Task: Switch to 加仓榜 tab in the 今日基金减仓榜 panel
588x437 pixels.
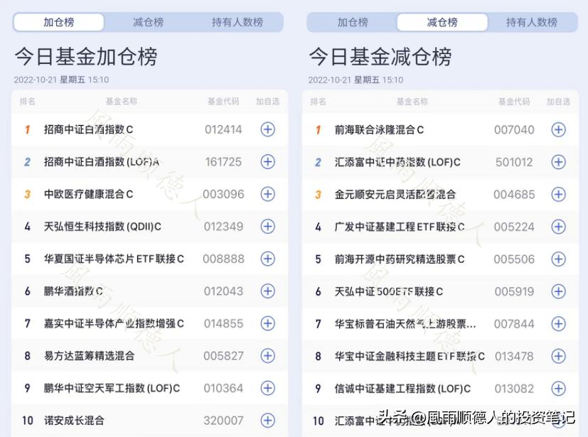Action: (353, 22)
